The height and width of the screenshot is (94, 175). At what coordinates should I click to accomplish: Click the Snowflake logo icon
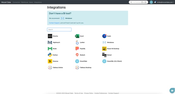point(77,61)
